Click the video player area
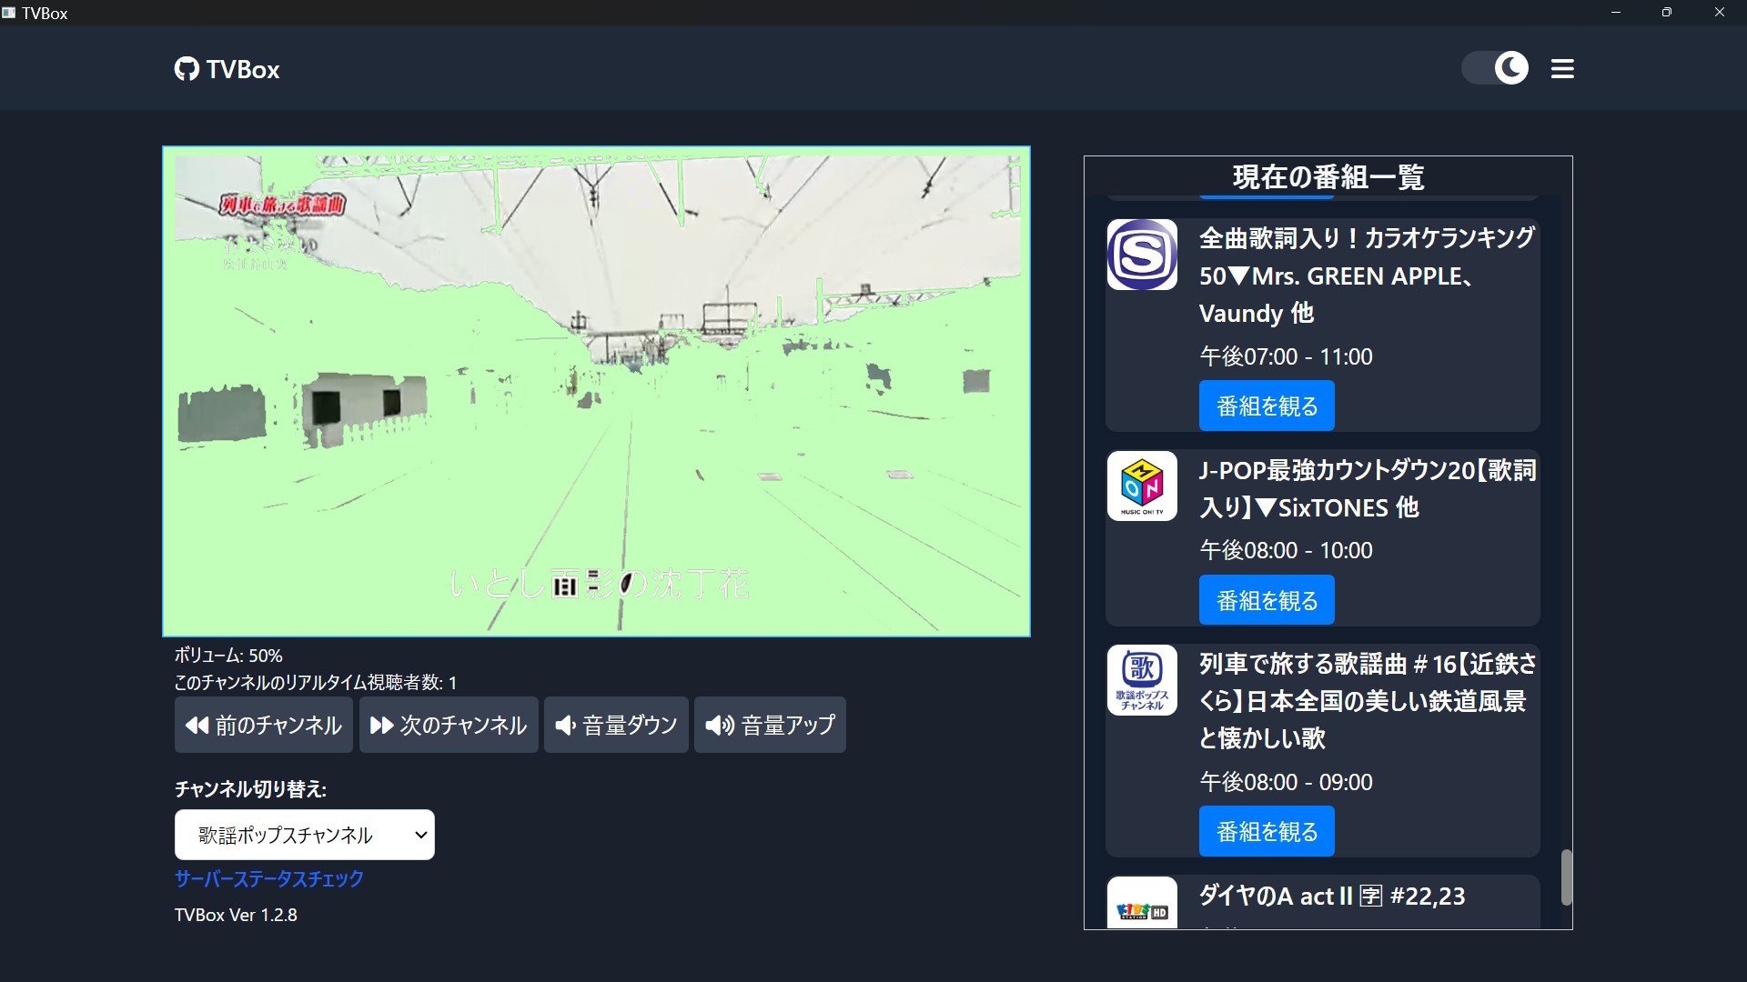 [596, 391]
